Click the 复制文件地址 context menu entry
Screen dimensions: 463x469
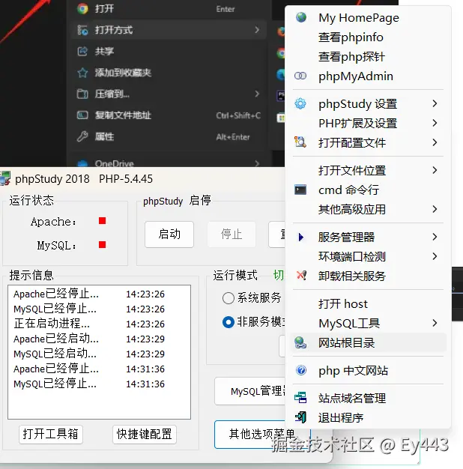[x=169, y=115]
